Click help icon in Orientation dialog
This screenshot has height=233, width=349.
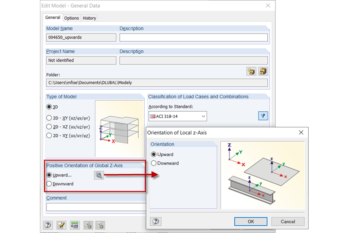(x=156, y=222)
